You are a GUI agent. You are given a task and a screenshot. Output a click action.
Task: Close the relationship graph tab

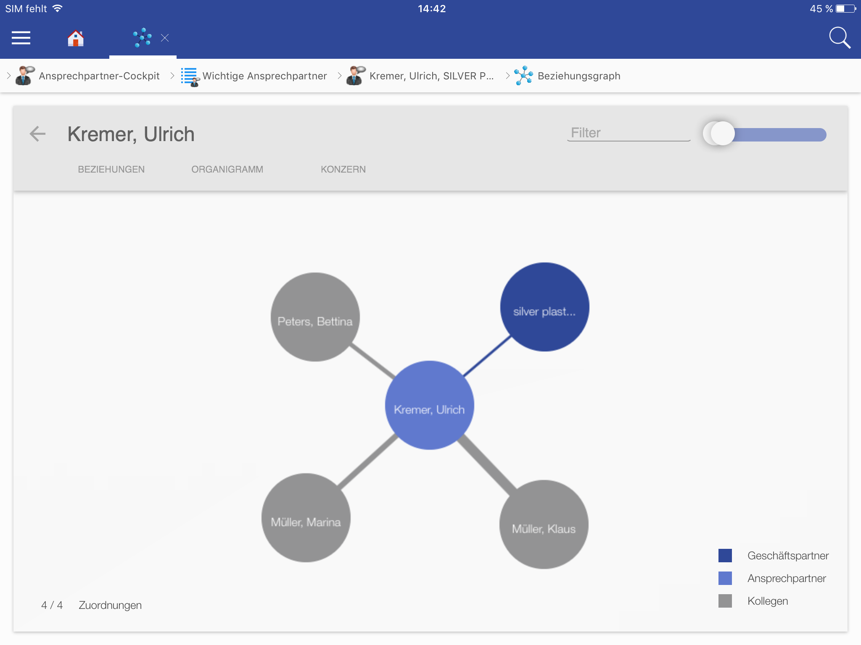pos(165,38)
